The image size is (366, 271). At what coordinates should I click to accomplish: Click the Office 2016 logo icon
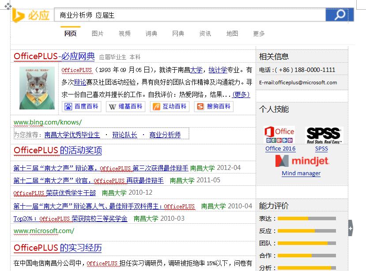[x=280, y=135]
